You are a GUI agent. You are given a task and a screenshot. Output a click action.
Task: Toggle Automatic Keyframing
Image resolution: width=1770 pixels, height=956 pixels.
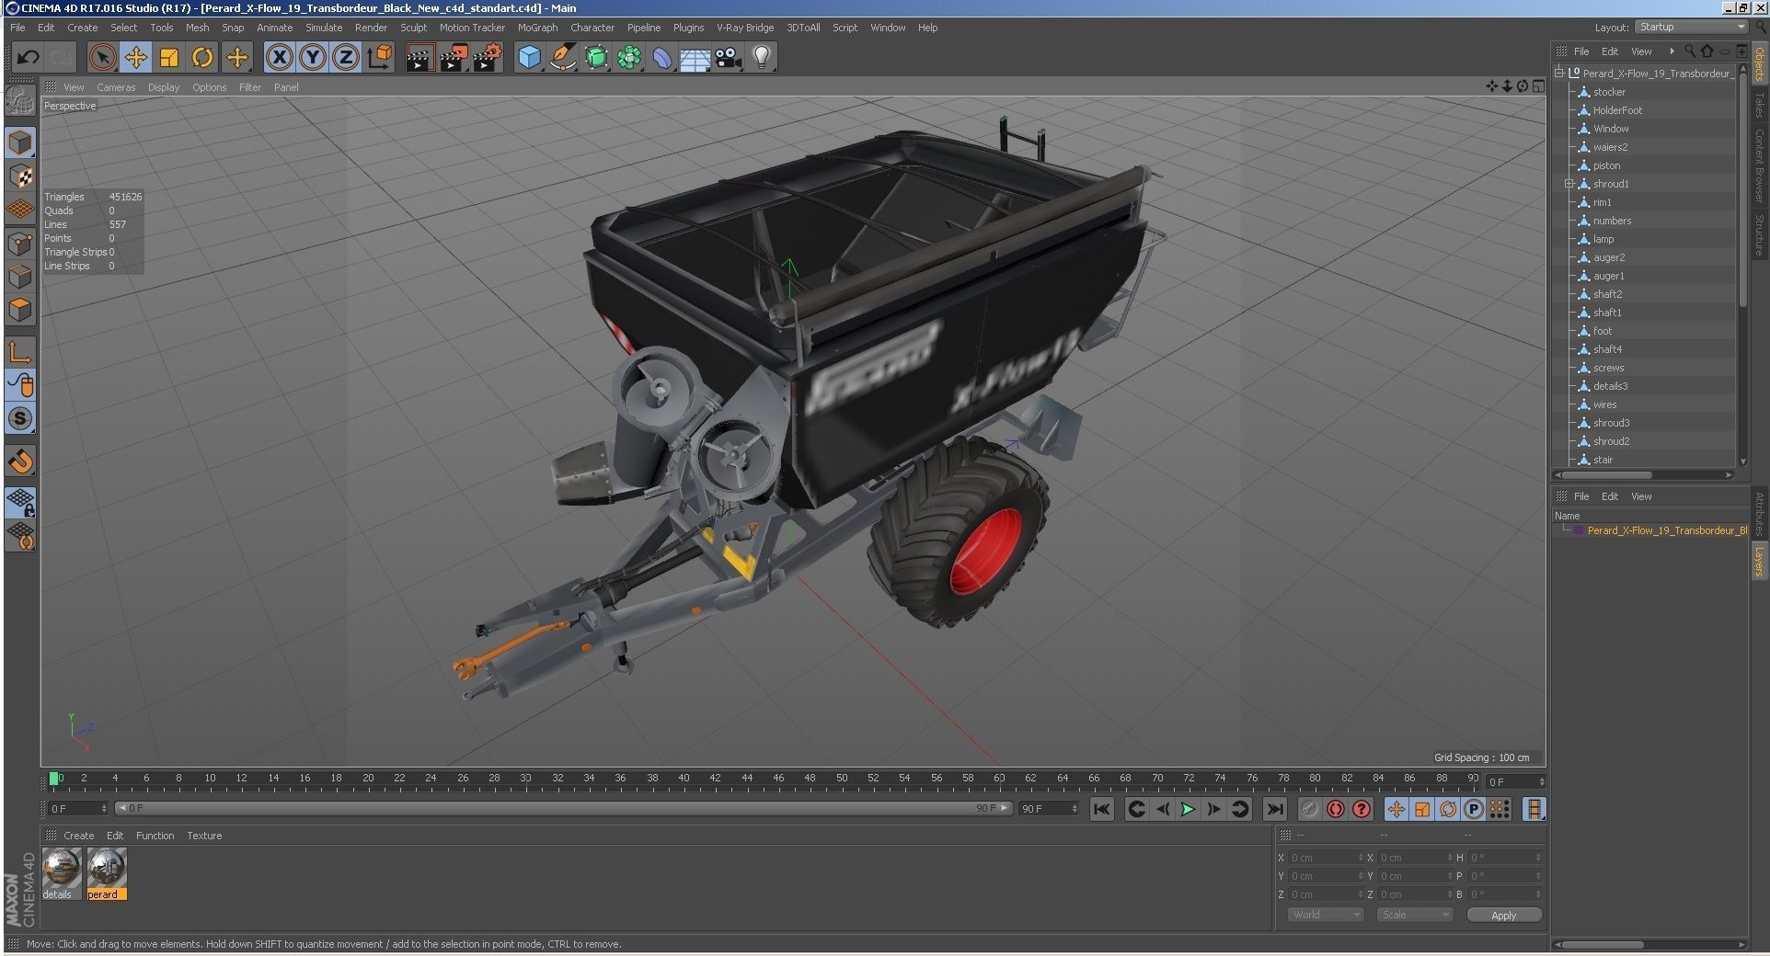(1336, 809)
